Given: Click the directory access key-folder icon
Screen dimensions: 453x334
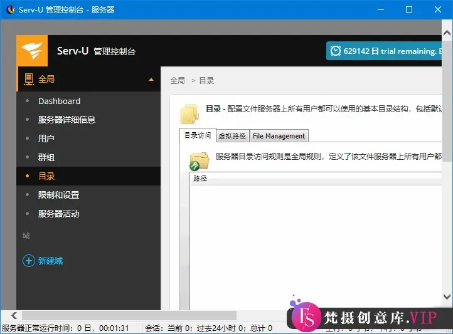Looking at the screenshot, I should 199,161.
